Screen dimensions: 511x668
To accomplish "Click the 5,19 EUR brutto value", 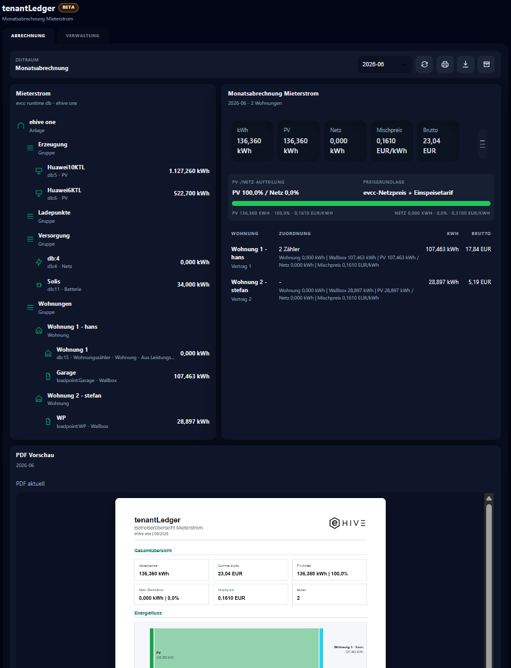I will 479,282.
